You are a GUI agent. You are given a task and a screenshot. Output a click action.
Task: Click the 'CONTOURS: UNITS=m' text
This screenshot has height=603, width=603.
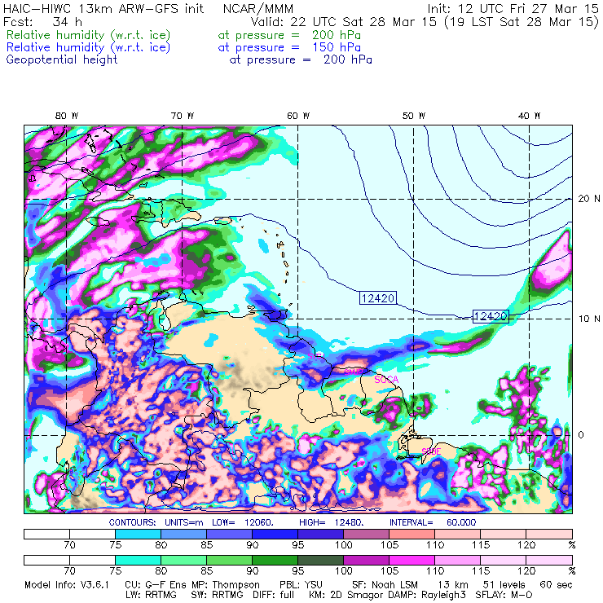point(156,522)
